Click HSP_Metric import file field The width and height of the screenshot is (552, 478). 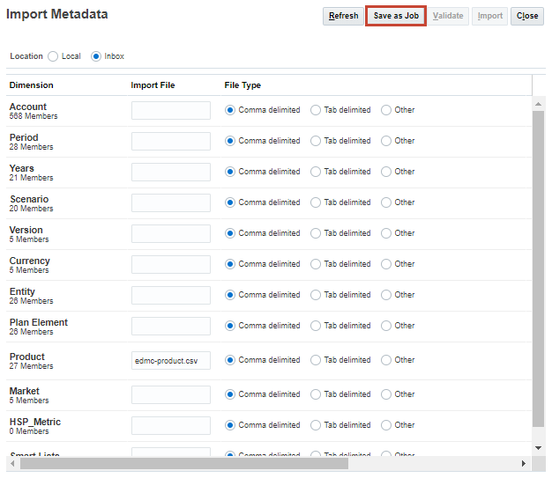[x=171, y=426]
